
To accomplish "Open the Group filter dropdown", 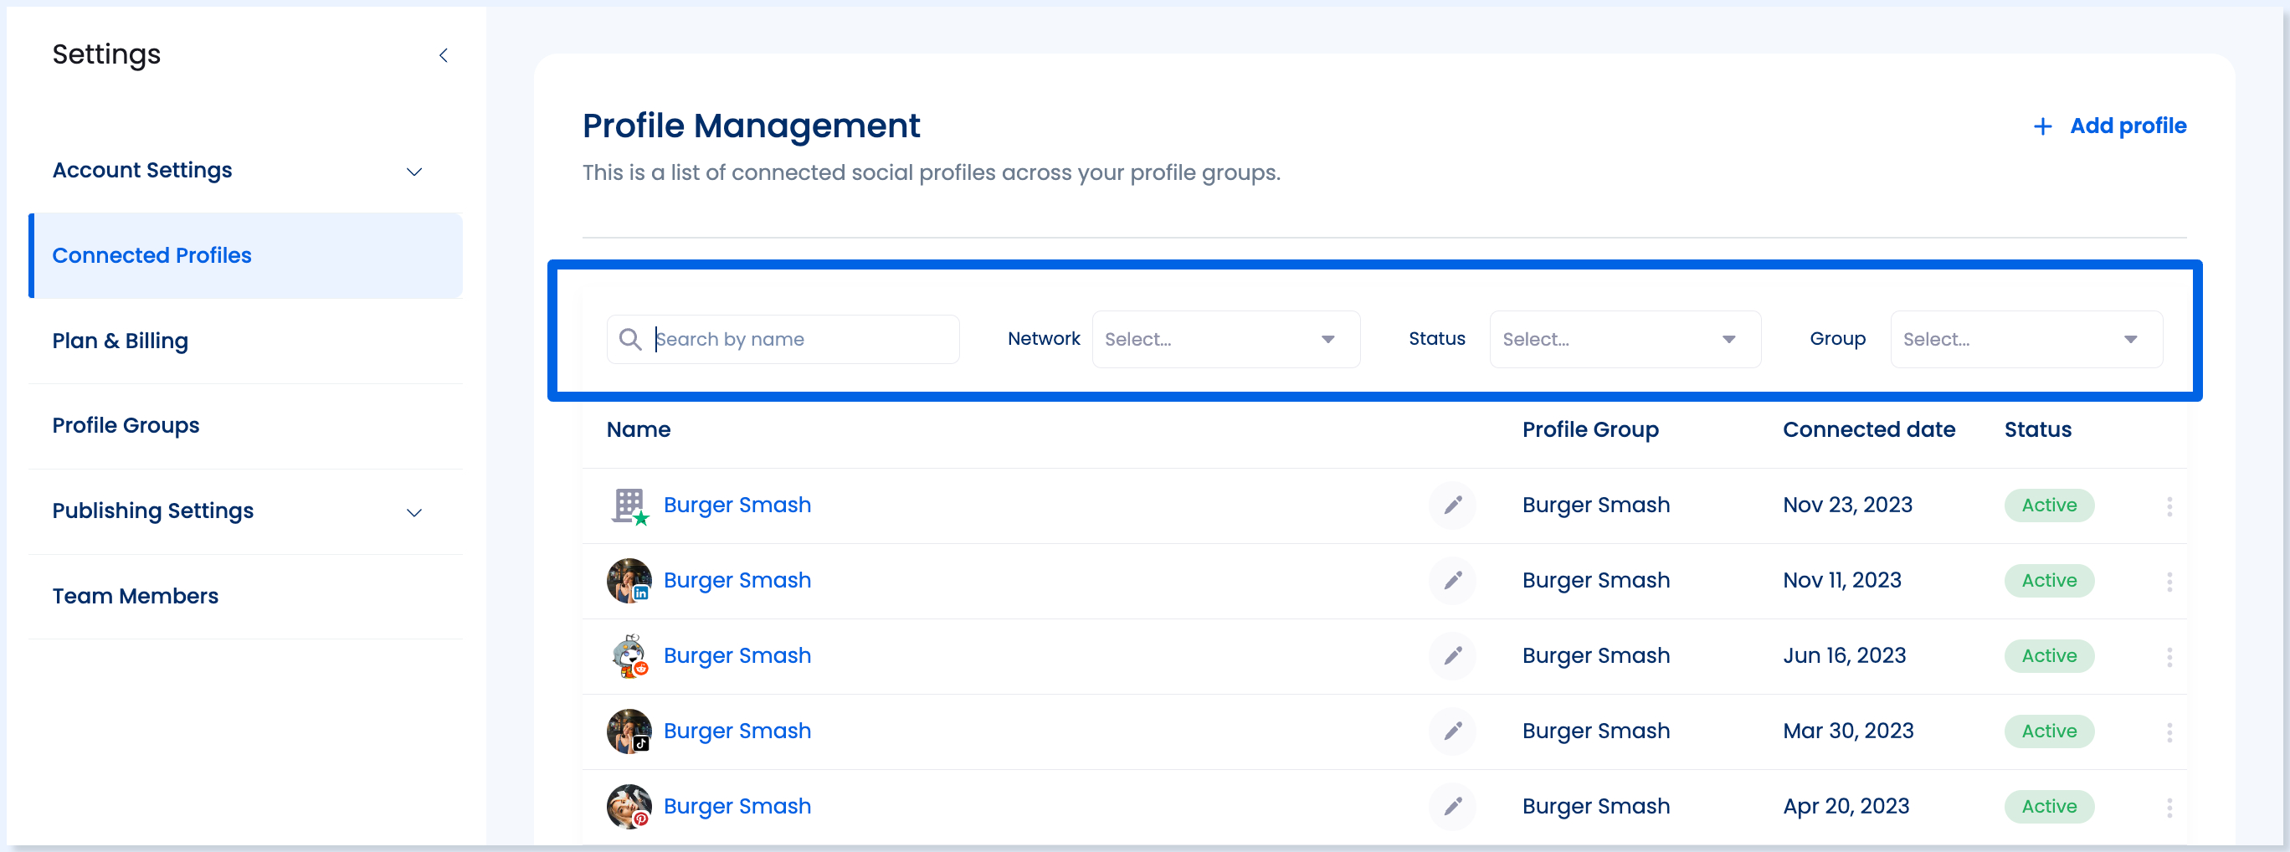I will coord(2026,339).
